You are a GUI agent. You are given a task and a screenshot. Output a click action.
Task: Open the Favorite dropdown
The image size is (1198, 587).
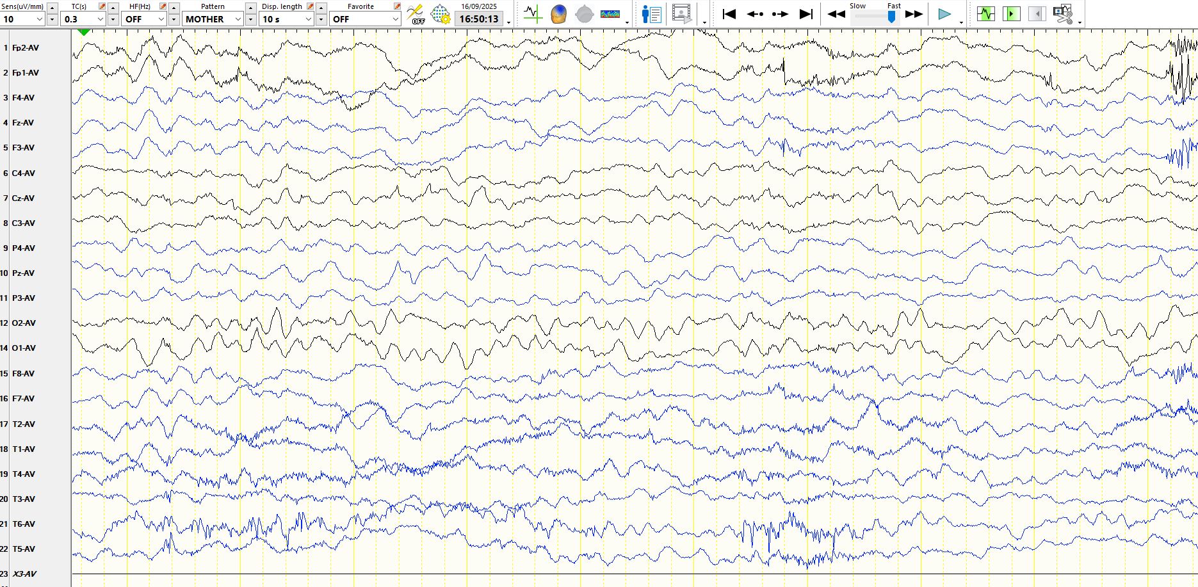click(366, 19)
